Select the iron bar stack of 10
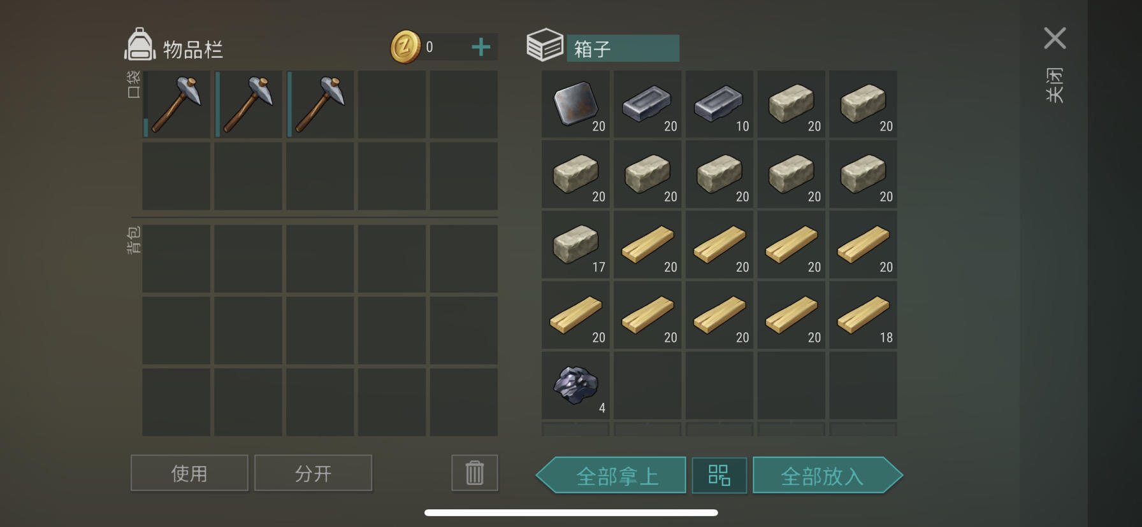The image size is (1142, 527). 719,104
